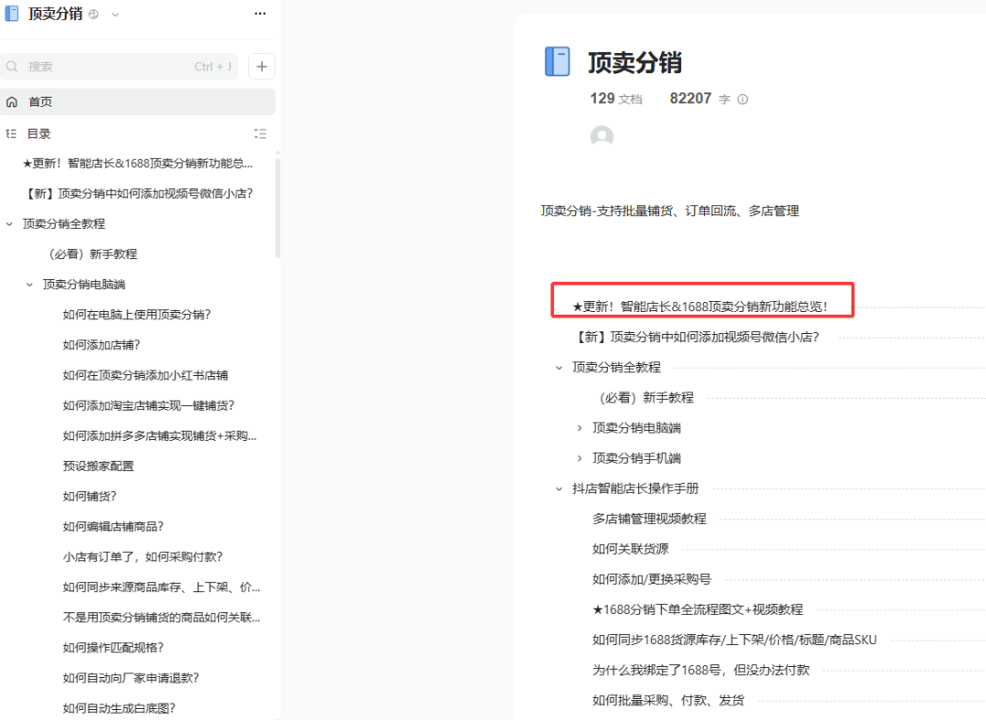
Task: Expand 顶卖分销手机端 in main catalog
Action: pos(579,458)
